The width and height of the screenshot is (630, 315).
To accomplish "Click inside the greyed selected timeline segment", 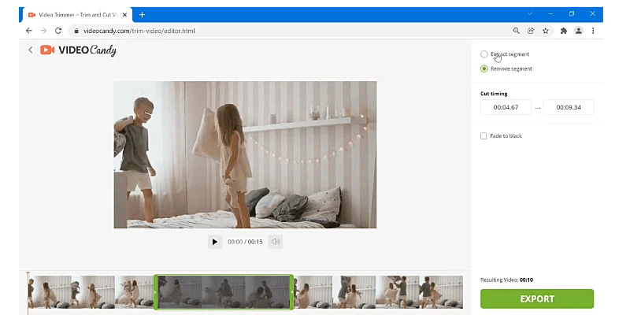I will 224,292.
